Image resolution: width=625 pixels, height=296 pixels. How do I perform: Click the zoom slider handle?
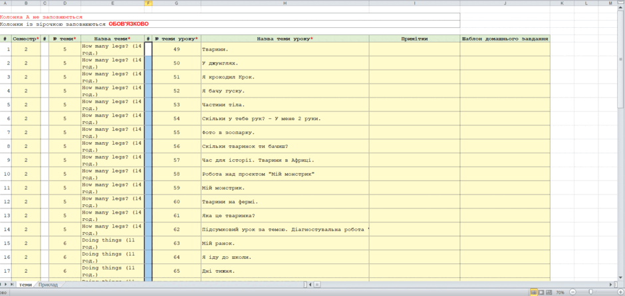click(x=590, y=293)
